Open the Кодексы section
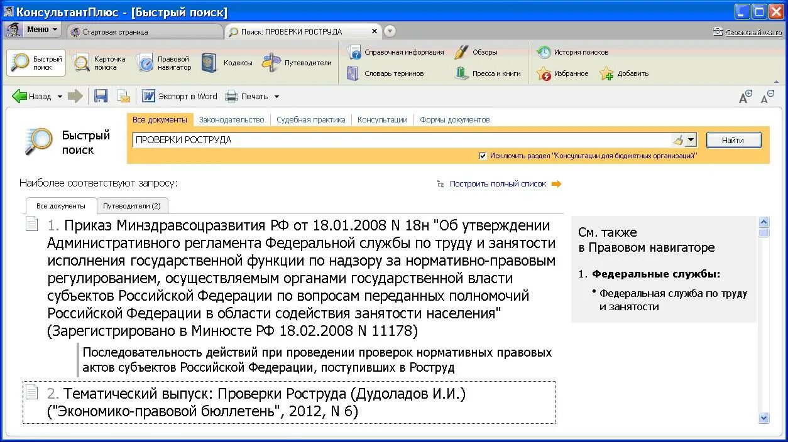 coord(227,63)
